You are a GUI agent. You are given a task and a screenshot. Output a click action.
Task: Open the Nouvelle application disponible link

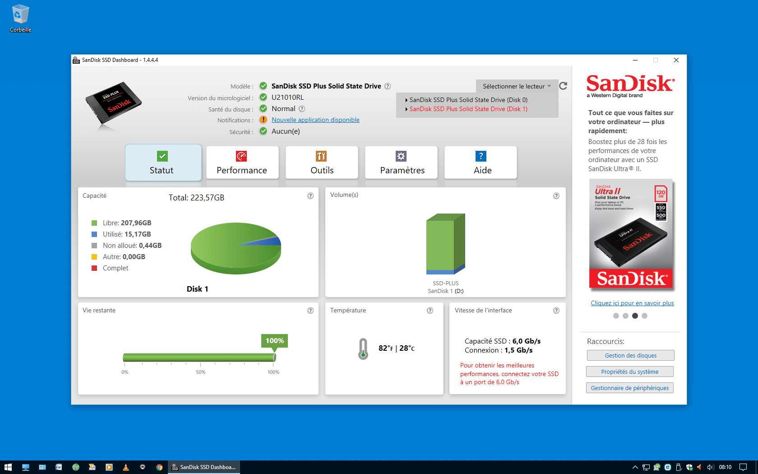(315, 120)
